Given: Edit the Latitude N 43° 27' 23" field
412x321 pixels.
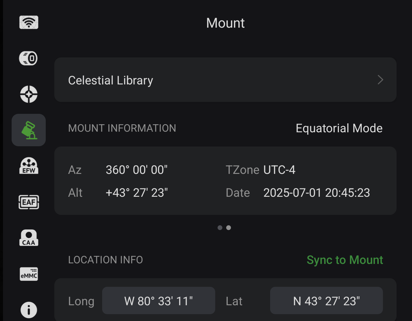Looking at the screenshot, I should [326, 301].
